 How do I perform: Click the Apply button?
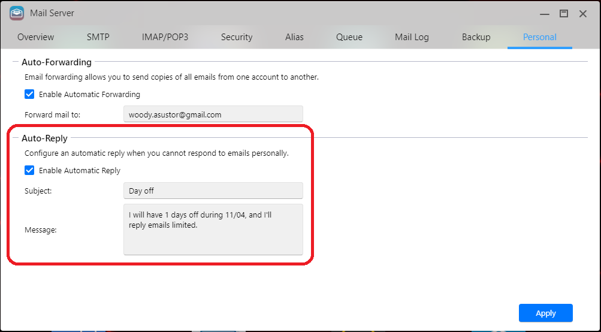[546, 313]
